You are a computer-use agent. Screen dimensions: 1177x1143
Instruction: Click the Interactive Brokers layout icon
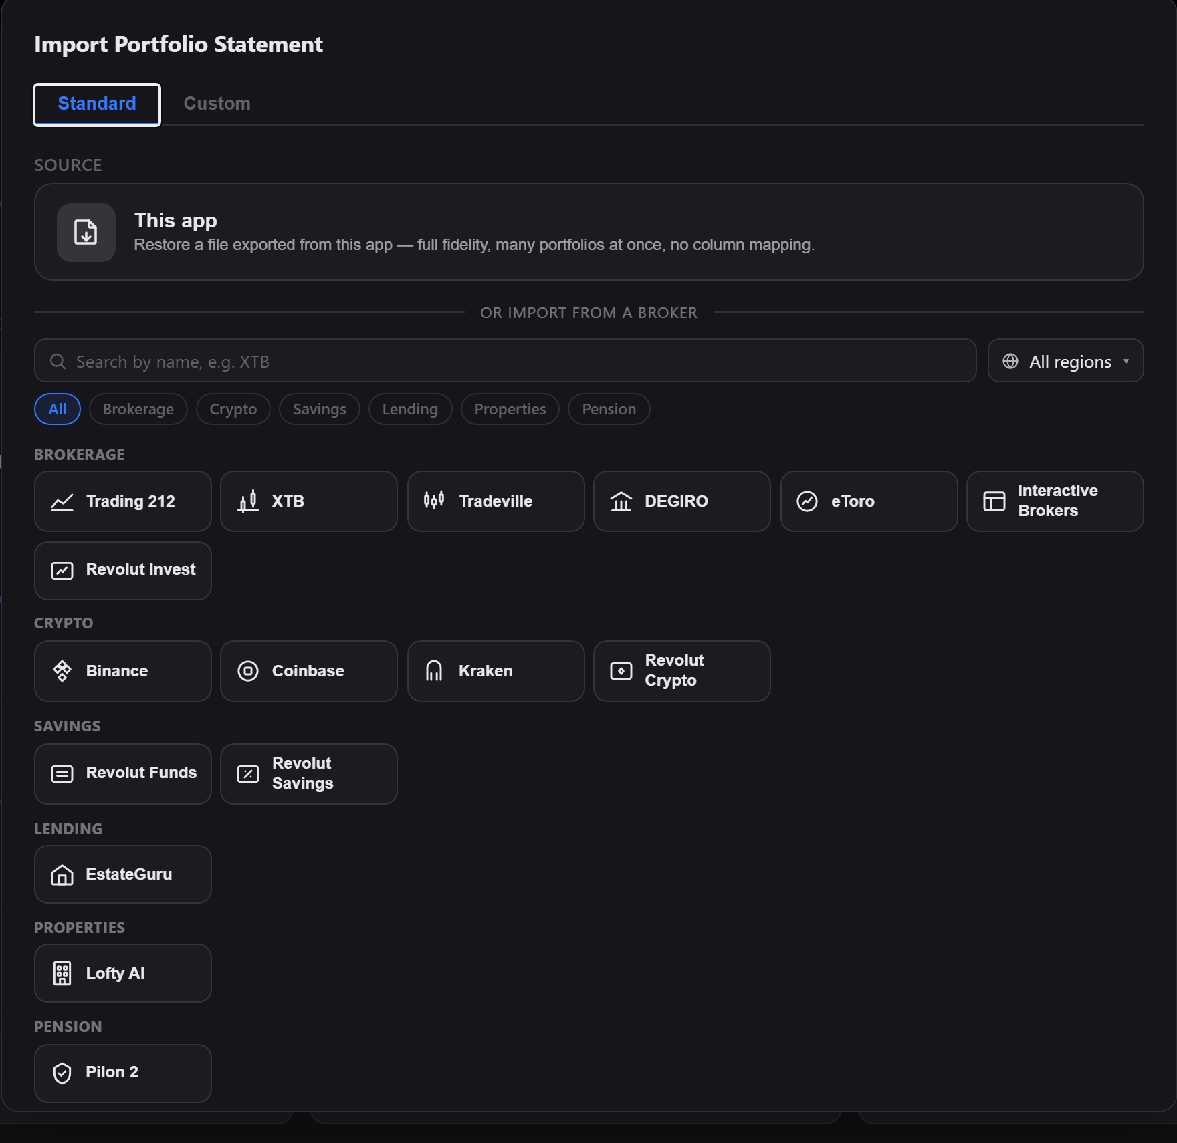[994, 501]
